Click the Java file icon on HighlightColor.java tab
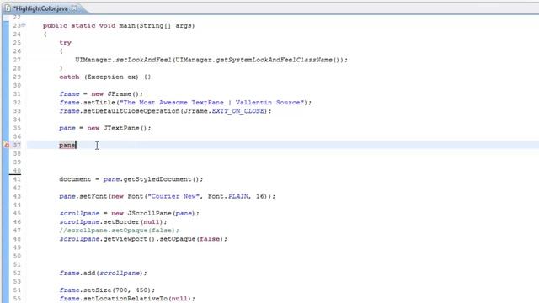The width and height of the screenshot is (539, 303). 8,8
